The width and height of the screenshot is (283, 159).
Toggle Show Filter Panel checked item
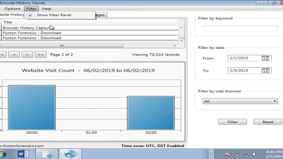click(x=60, y=15)
